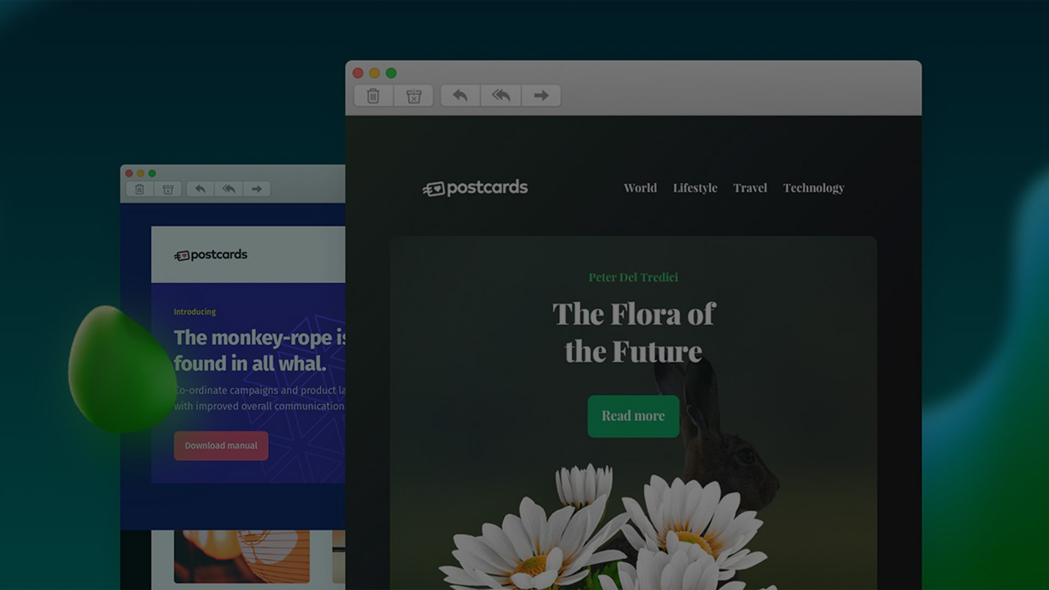Click the Peter Del Tredici author link

tap(633, 276)
